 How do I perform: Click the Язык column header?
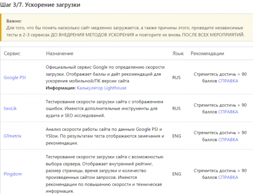pyautogui.click(x=178, y=54)
